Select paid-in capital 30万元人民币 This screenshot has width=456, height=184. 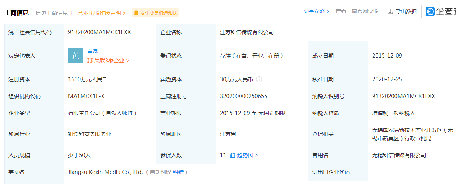pos(236,79)
